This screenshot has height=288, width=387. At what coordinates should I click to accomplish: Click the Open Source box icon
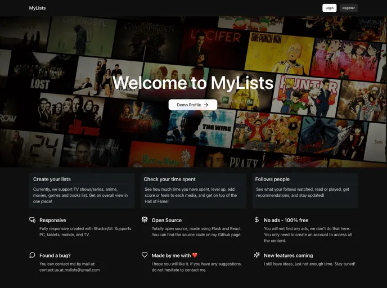tap(145, 219)
